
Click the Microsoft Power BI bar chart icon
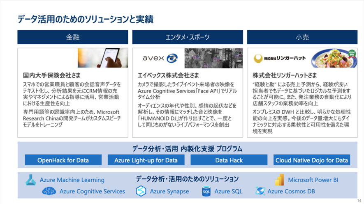point(280,180)
